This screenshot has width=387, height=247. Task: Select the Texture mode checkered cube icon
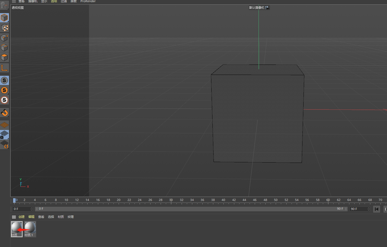tap(4, 28)
